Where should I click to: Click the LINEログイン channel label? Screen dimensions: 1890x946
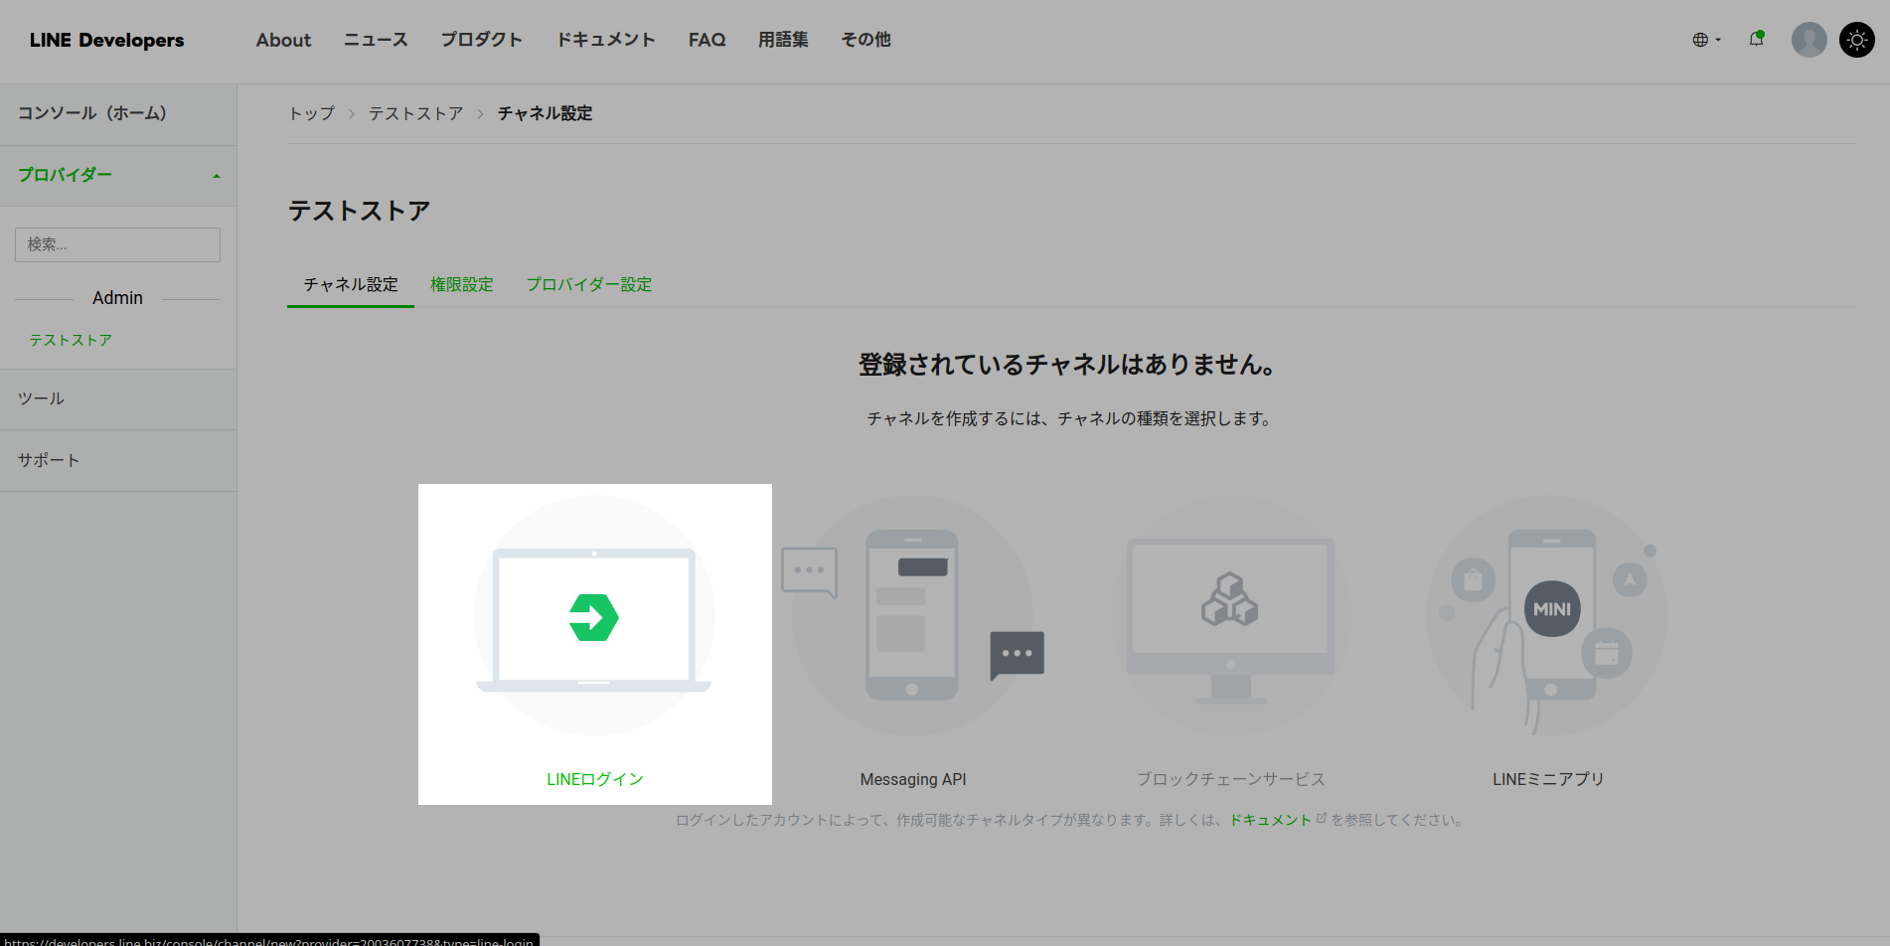pyautogui.click(x=595, y=780)
